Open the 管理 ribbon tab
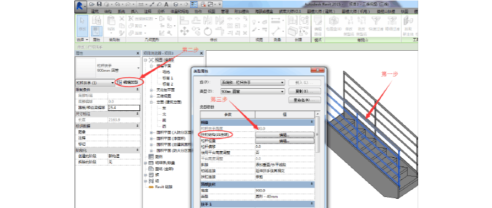Image resolution: width=492 pixels, height=208 pixels. point(225,12)
